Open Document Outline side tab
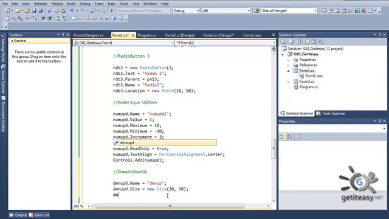The width and height of the screenshot is (389, 219). [x=3, y=114]
